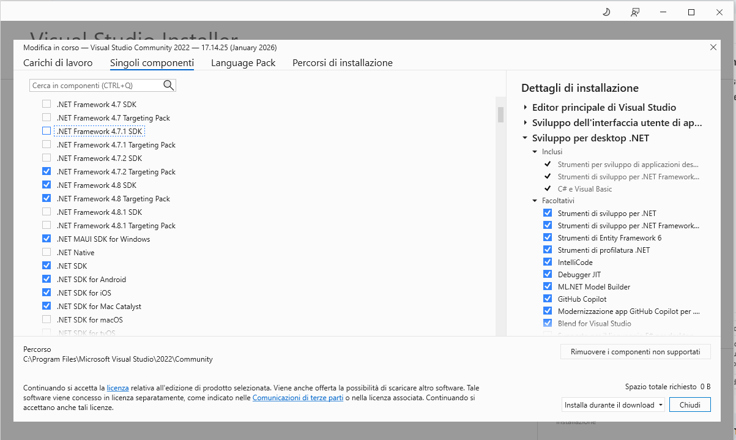Viewport: 736px width, 440px height.
Task: Uncheck IntelliCode in installation details
Action: [x=548, y=262]
